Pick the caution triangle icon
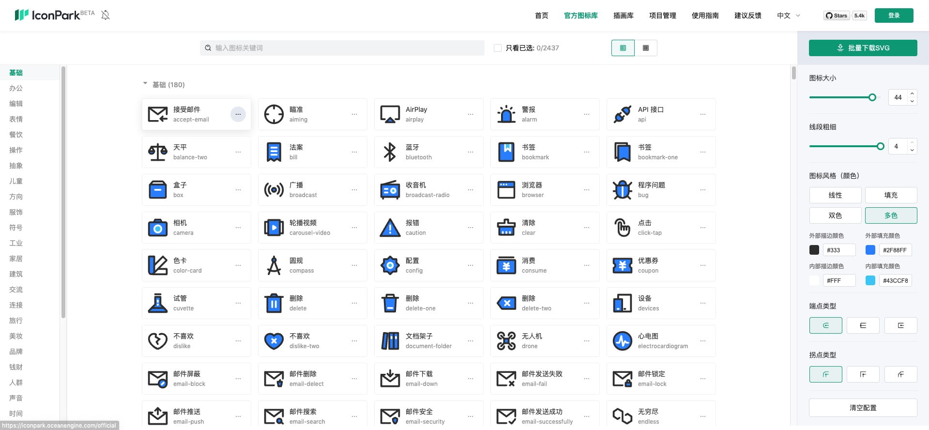The image size is (929, 430). 390,228
